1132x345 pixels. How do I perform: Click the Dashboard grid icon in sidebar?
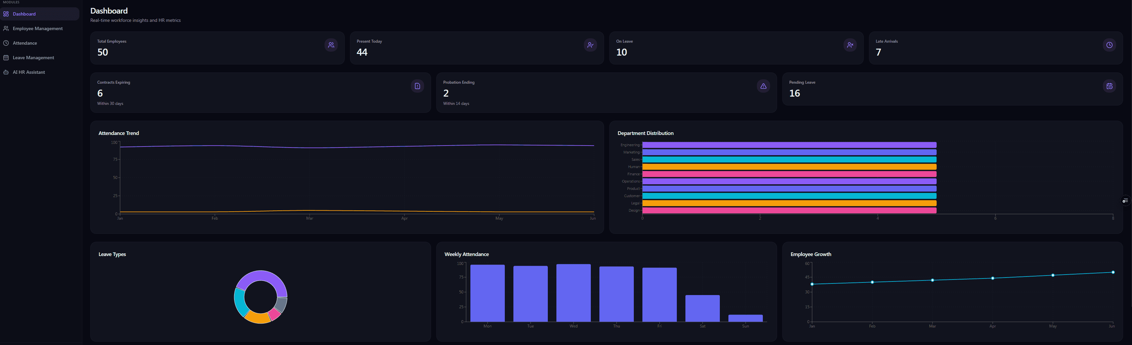tap(6, 14)
